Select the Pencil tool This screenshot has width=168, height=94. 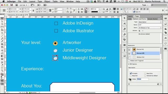pyautogui.click(x=2, y=41)
